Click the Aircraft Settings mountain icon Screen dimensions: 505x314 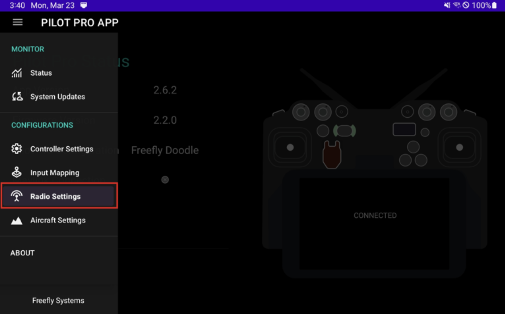[16, 220]
